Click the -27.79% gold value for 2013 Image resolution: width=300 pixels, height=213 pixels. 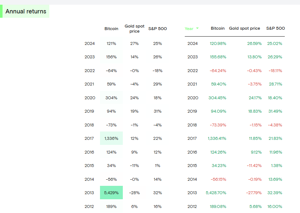254,193
